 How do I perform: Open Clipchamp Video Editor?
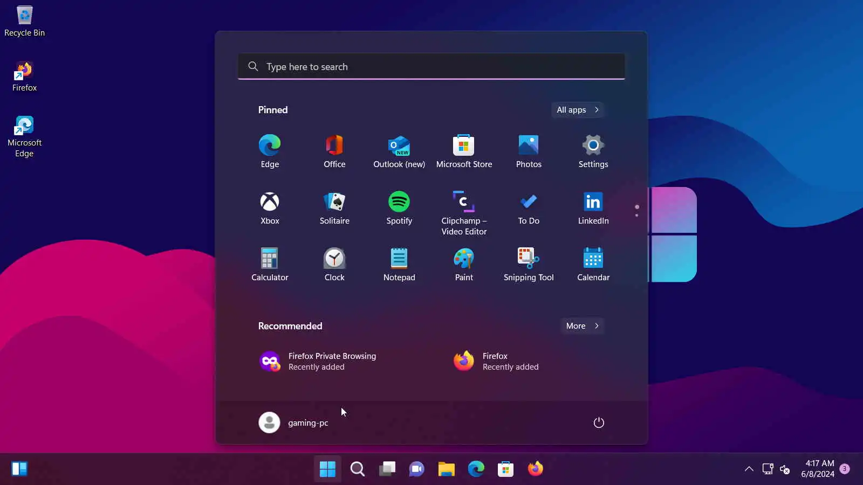(464, 213)
